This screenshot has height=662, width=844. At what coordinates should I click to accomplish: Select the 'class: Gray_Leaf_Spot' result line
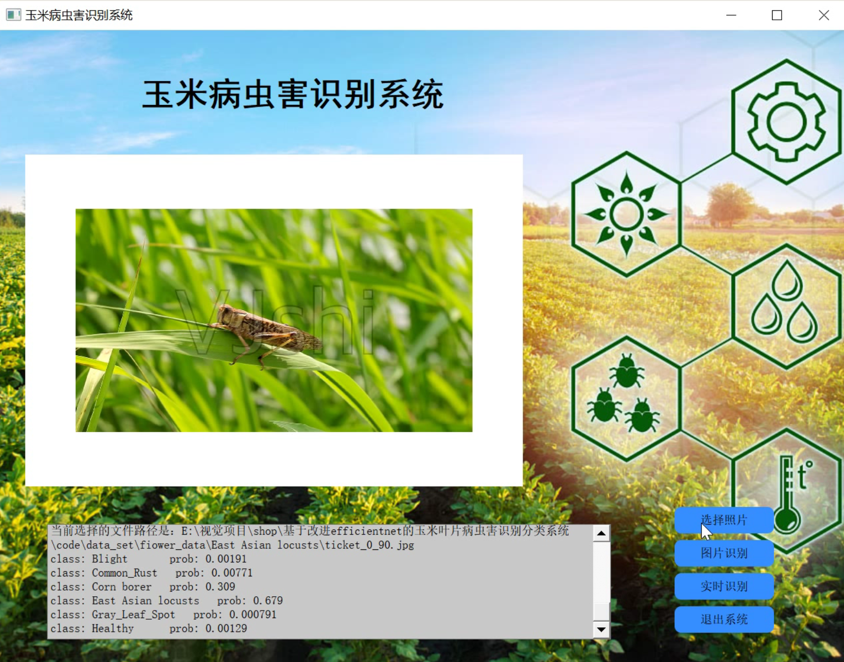pyautogui.click(x=163, y=615)
